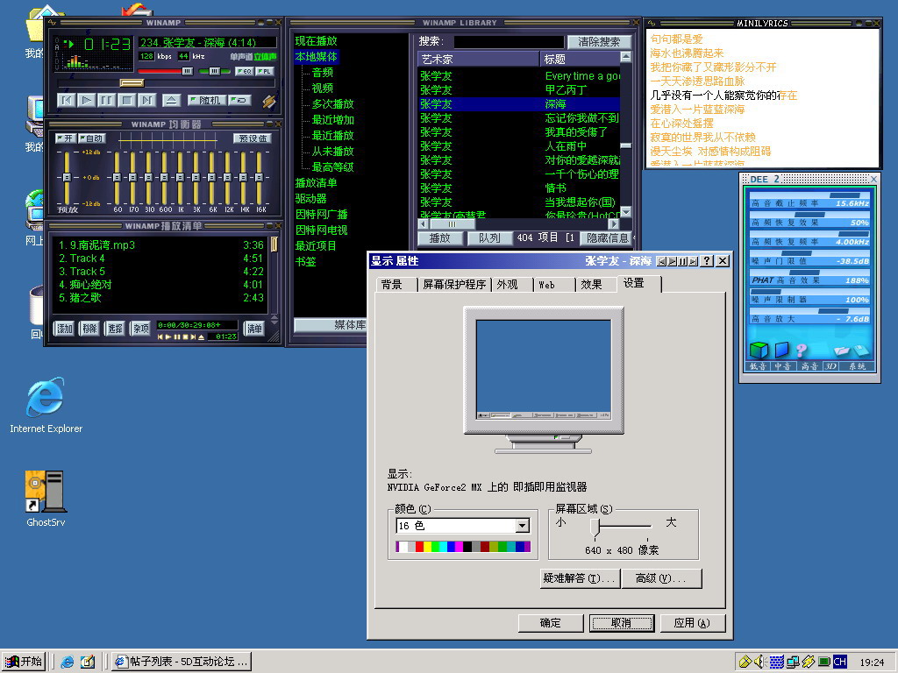
Task: Open the GhostSrv desktop shortcut
Action: [x=46, y=498]
